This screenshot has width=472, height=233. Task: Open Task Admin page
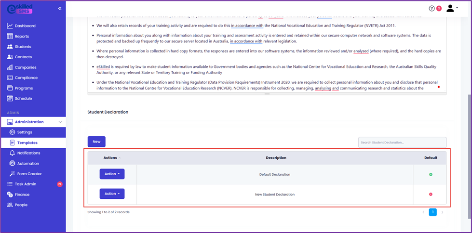tap(26, 184)
